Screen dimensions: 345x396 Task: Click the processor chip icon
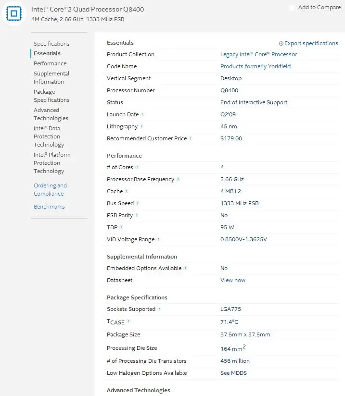tap(15, 13)
